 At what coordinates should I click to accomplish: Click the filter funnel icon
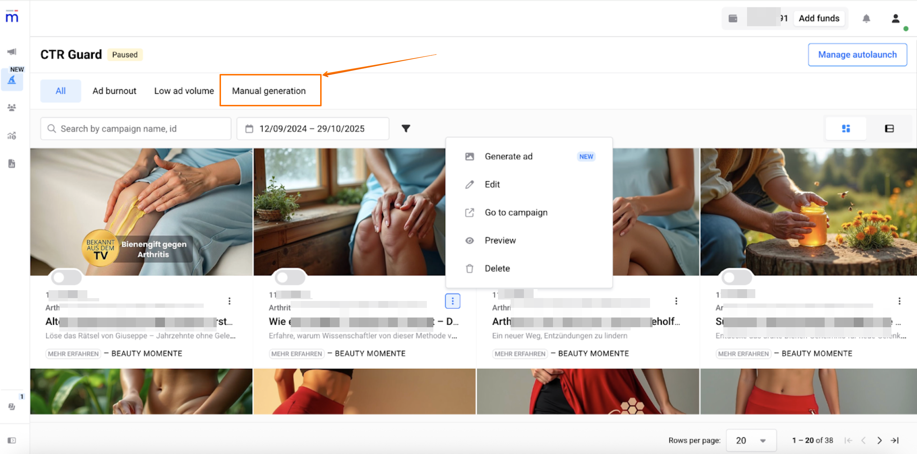[406, 129]
